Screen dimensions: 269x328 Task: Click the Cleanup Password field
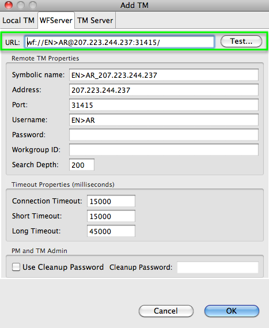[218, 267]
